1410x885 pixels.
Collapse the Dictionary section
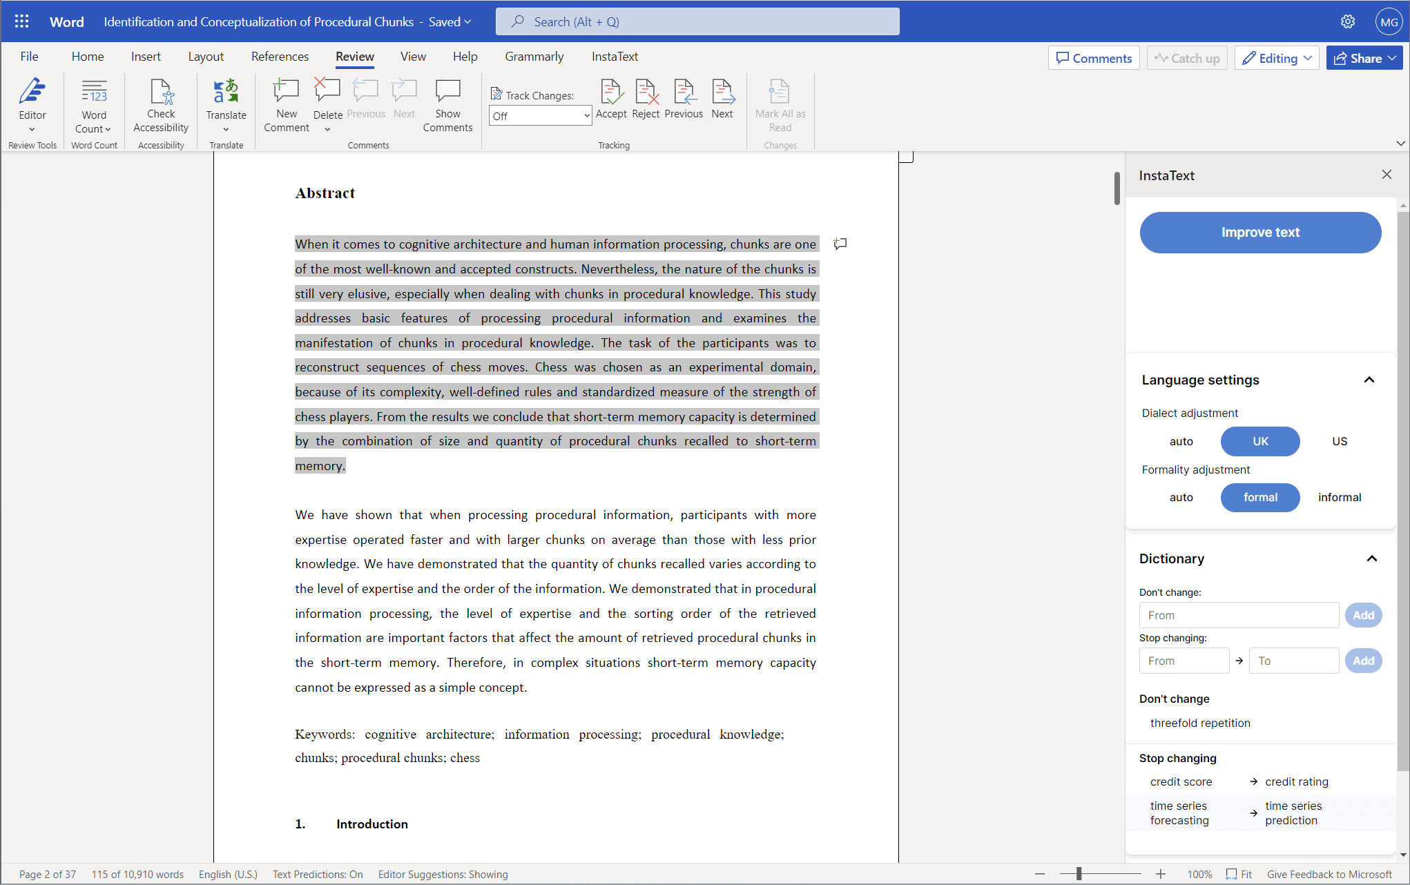[x=1371, y=559]
